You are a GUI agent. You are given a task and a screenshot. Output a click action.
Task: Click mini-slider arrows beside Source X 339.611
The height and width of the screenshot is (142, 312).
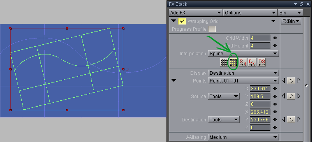pos(275,88)
